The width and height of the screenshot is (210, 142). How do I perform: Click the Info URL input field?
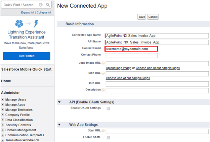(157, 84)
